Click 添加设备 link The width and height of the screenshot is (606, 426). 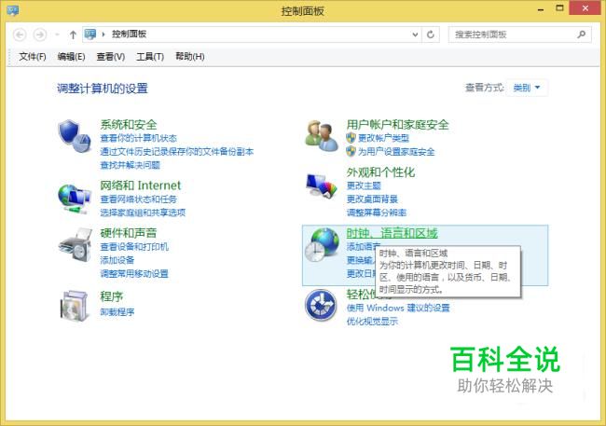pyautogui.click(x=117, y=260)
